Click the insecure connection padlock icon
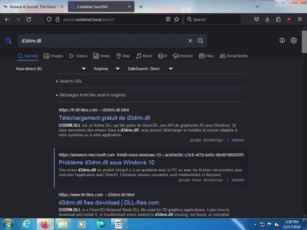Screen dimensions: 307x230 click(x=57, y=19)
